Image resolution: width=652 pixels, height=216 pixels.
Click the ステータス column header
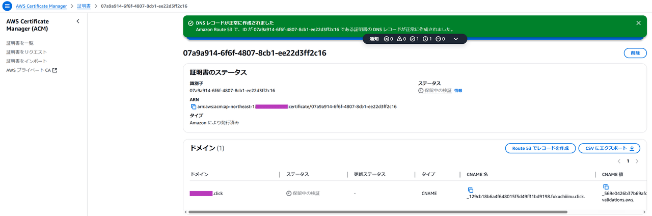click(x=297, y=174)
